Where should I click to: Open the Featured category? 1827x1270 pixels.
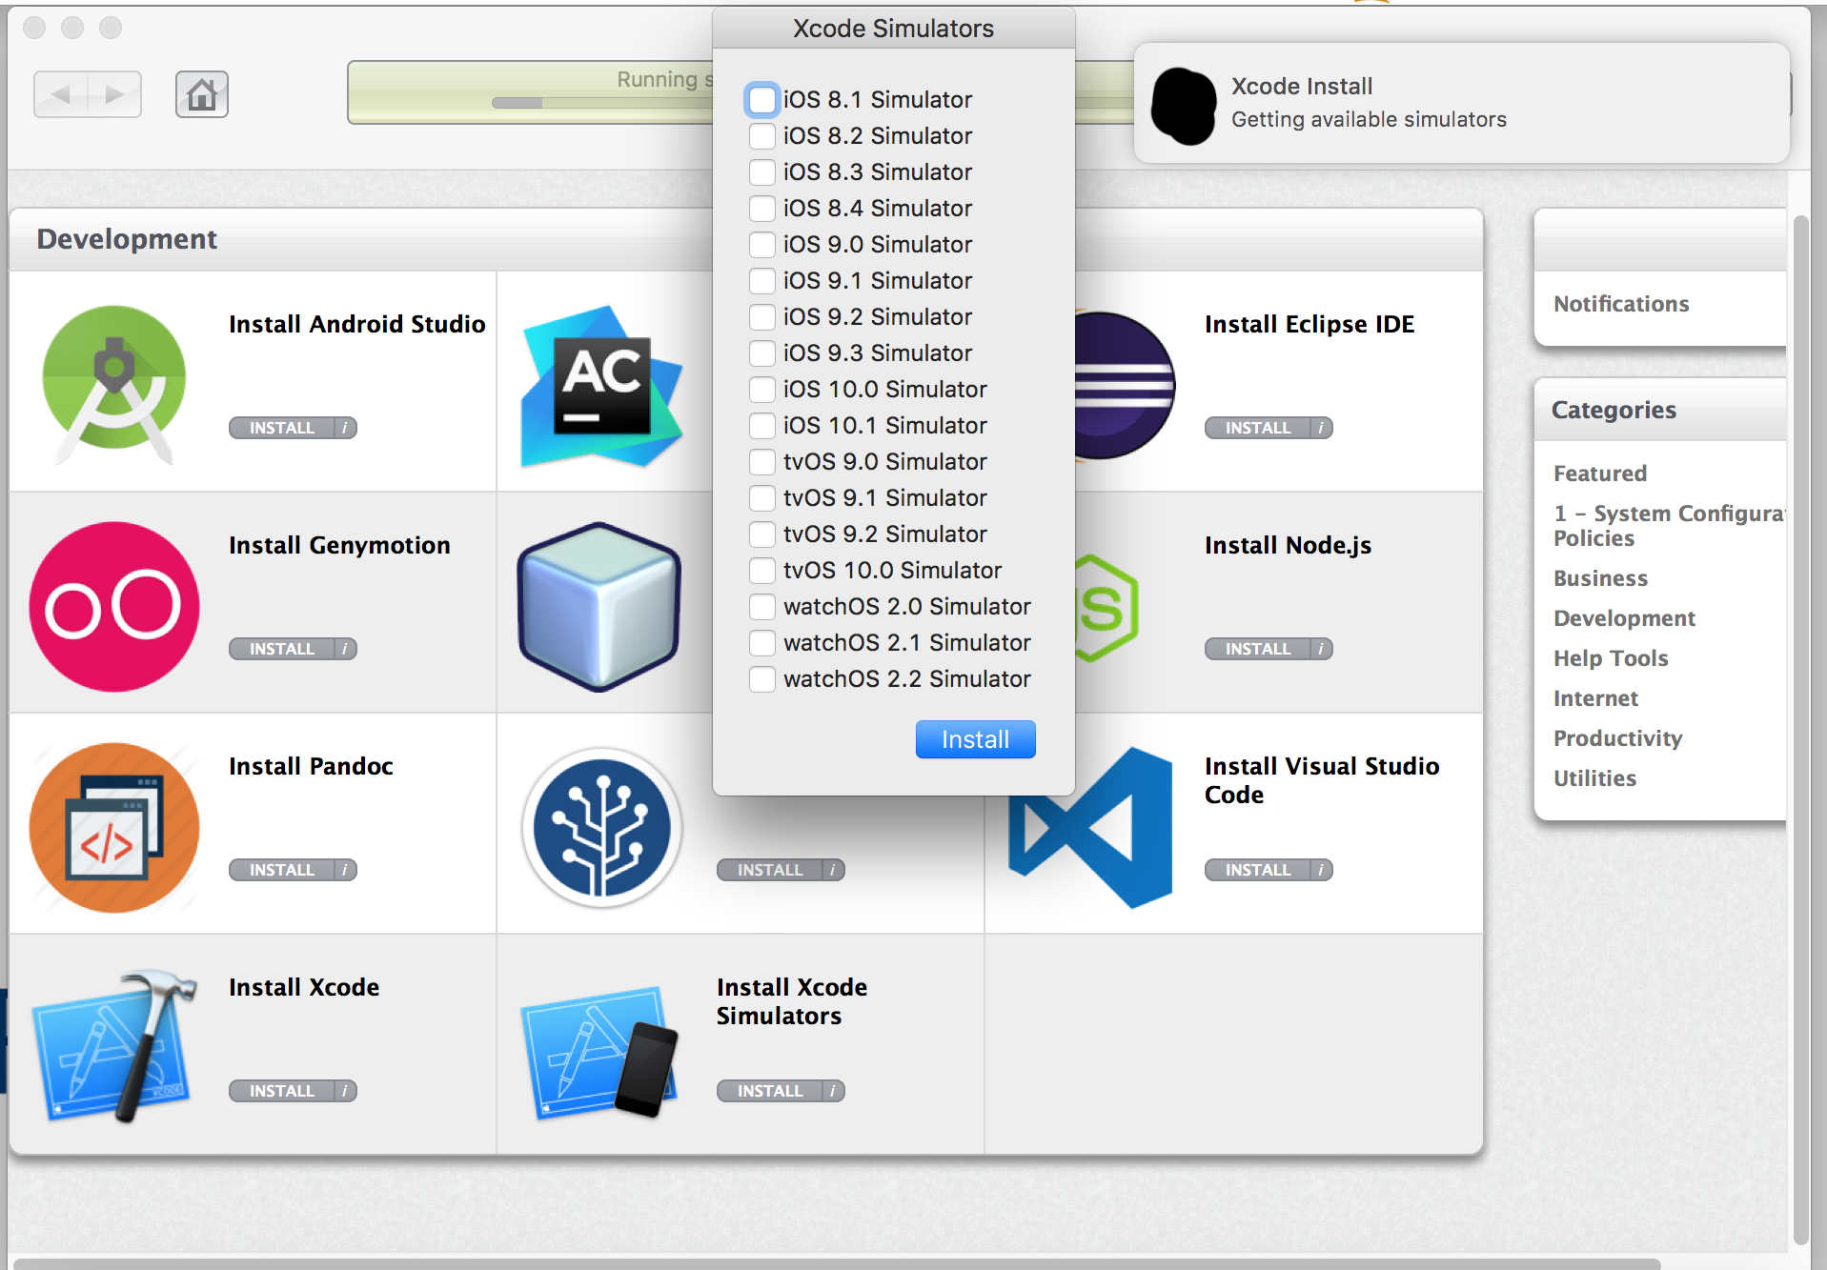click(1599, 474)
